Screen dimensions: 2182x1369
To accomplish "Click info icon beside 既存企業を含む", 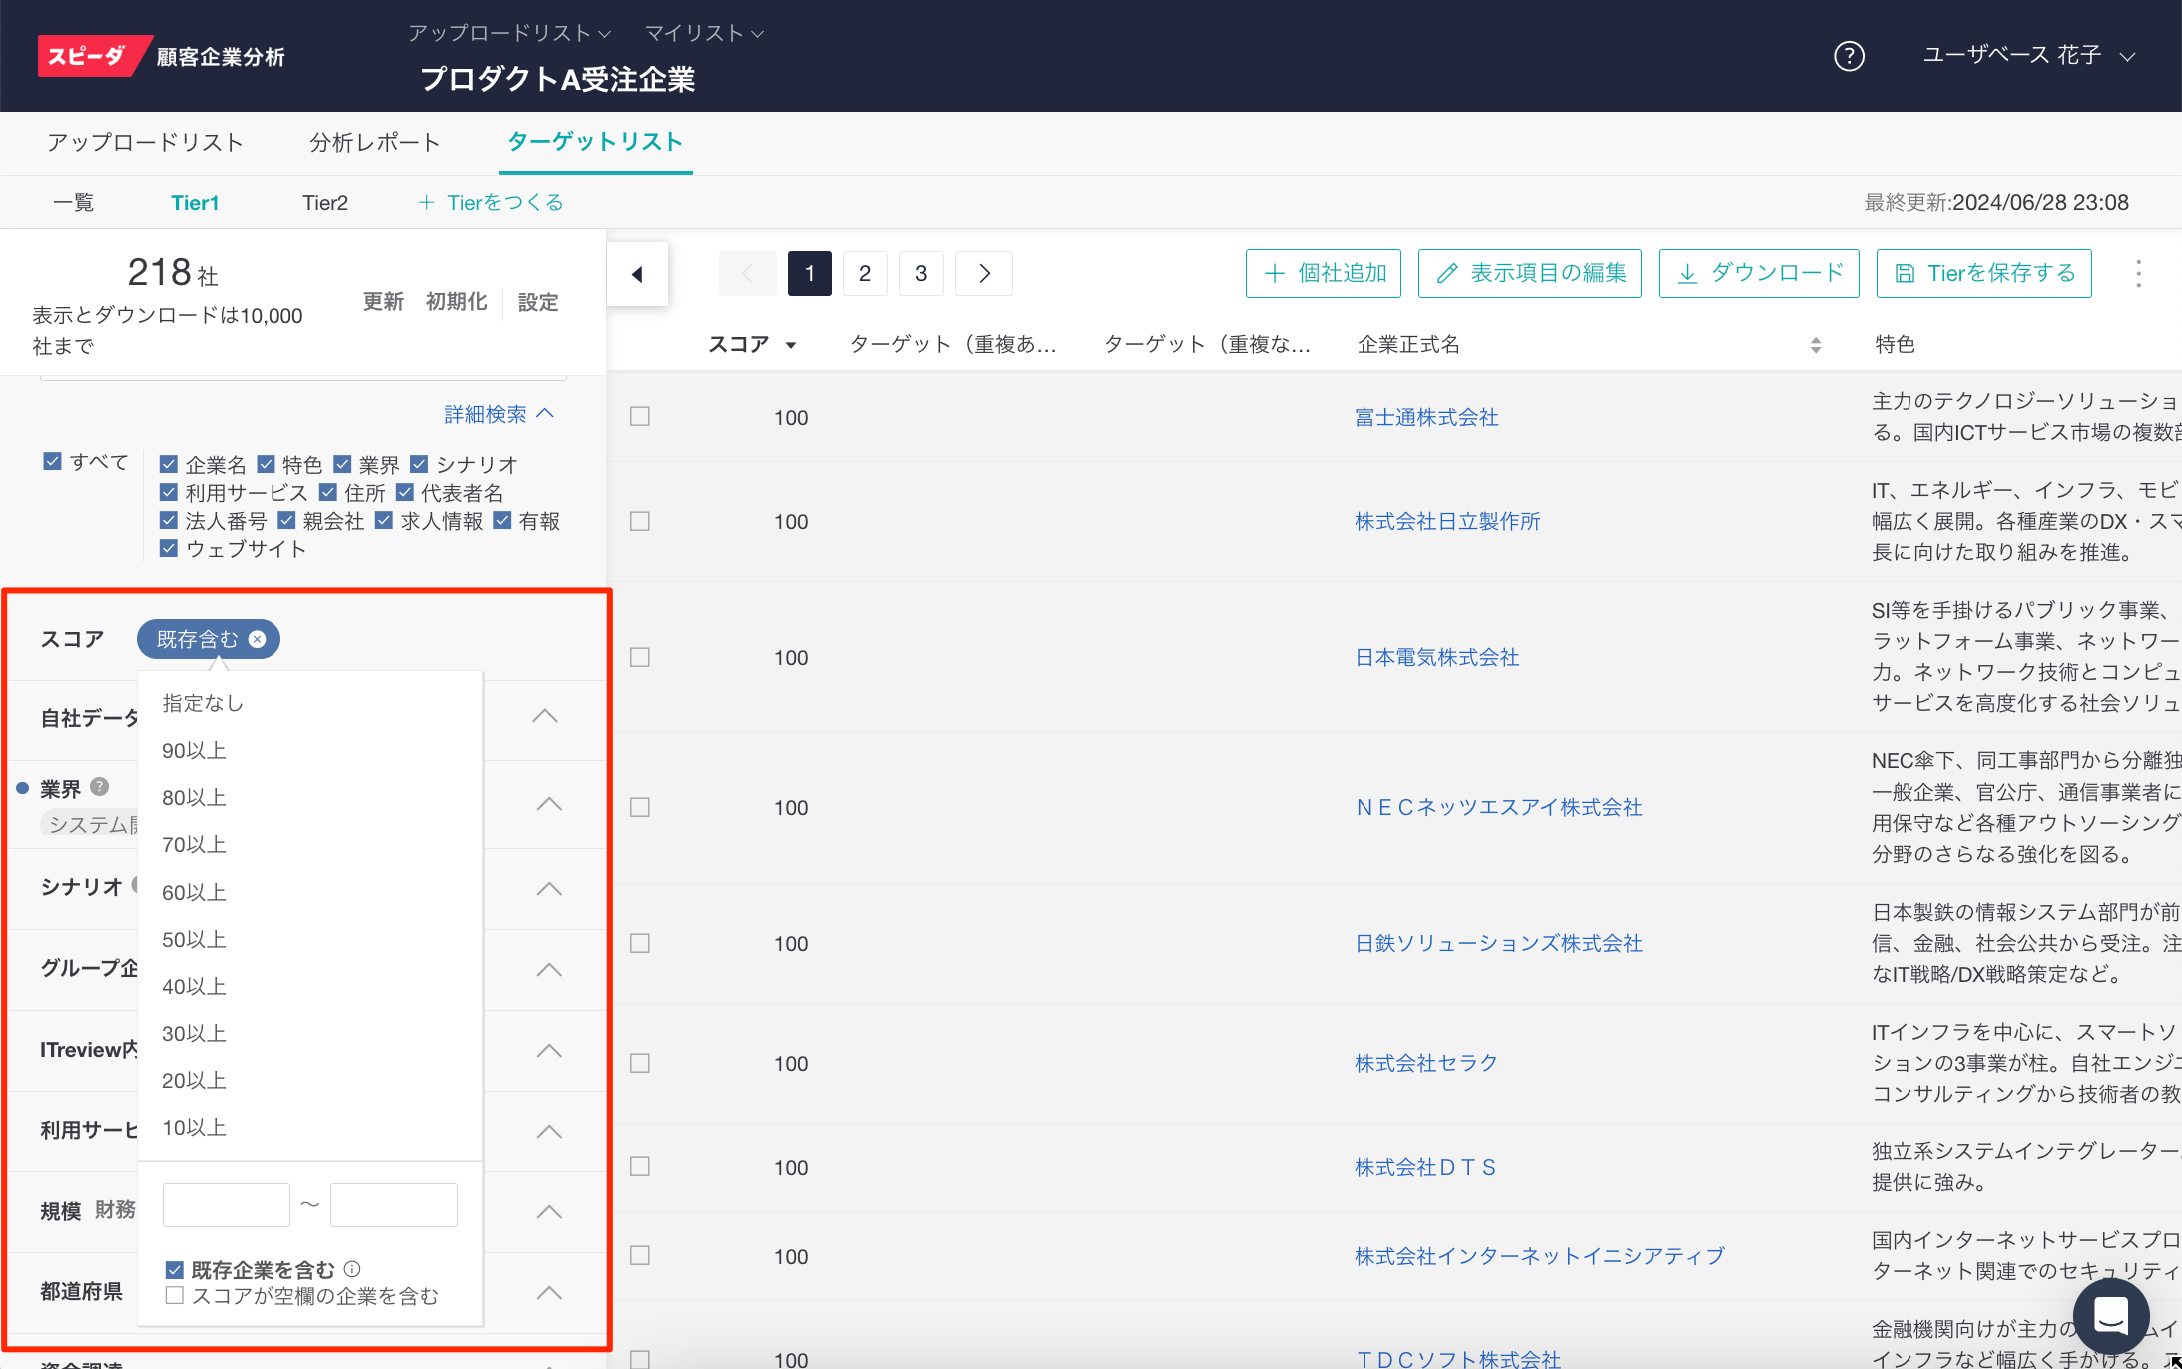I will 352,1269.
